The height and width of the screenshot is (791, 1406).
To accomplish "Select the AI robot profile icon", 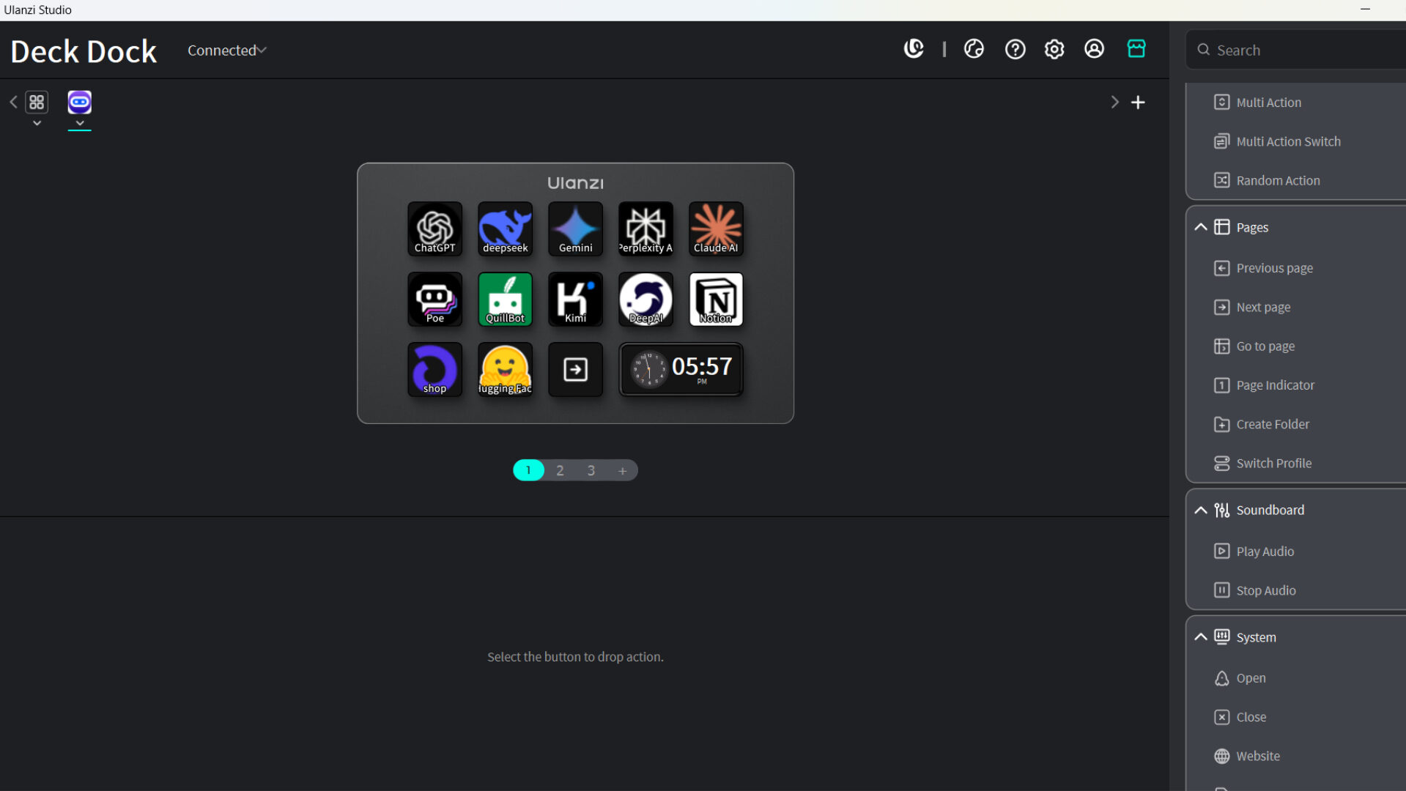I will coord(79,102).
